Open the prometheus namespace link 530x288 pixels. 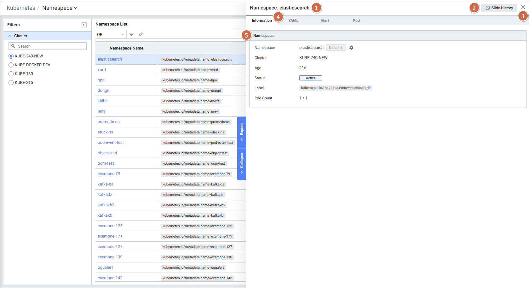[x=108, y=122]
